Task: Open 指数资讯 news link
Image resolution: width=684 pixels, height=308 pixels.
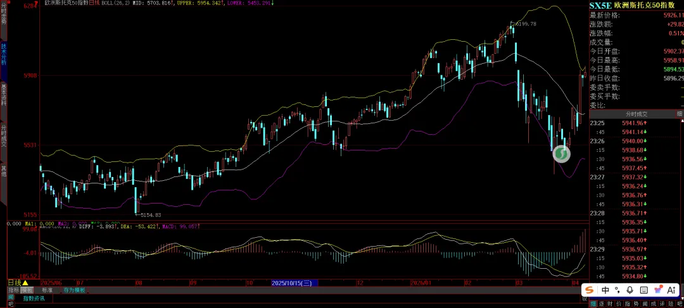Action: pos(34,299)
